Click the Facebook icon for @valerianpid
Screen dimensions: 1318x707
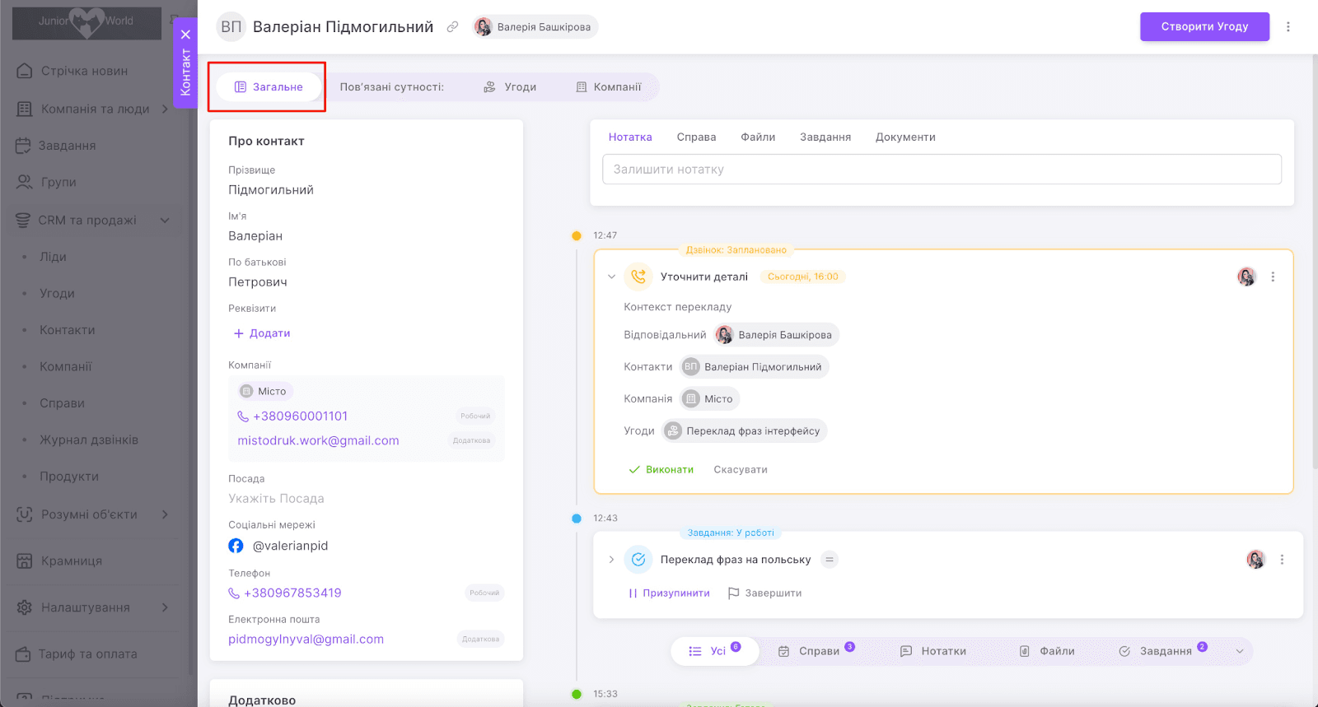(x=236, y=546)
